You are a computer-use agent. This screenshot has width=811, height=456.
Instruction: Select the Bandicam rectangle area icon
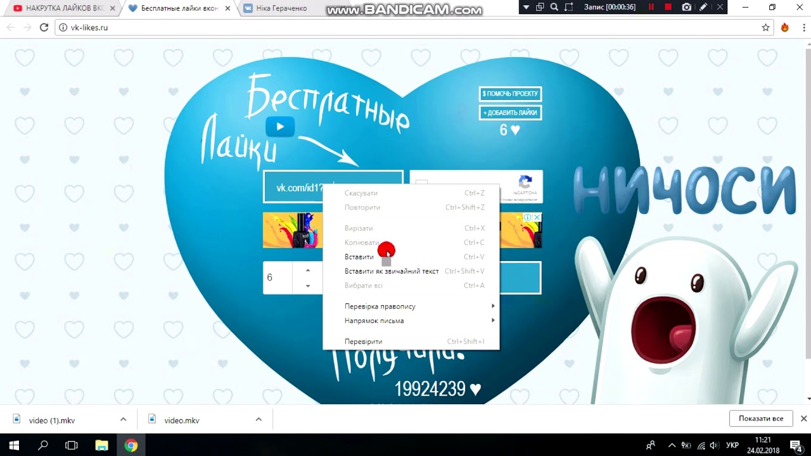tap(568, 7)
